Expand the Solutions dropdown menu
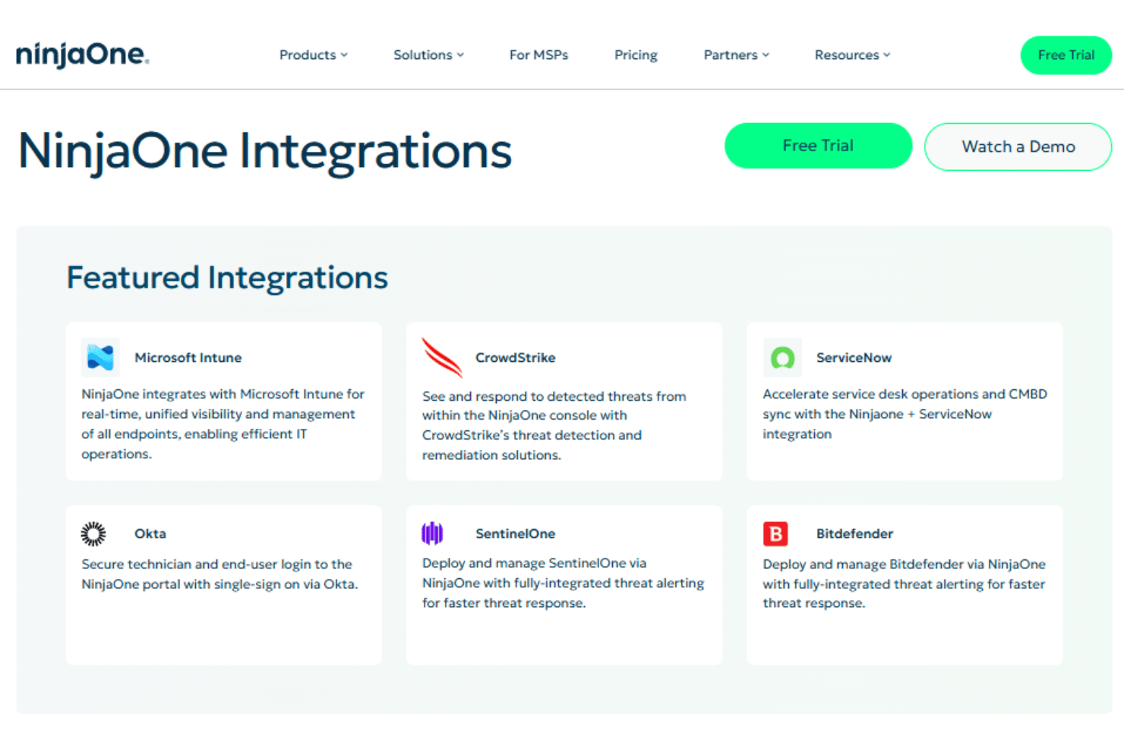This screenshot has width=1124, height=749. tap(428, 55)
